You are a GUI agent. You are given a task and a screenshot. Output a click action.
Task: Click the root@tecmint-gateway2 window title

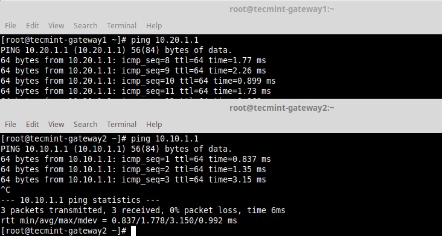pos(281,108)
